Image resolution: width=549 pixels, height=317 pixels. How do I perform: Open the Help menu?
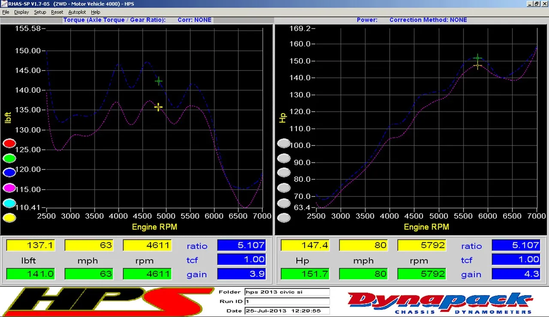[x=96, y=12]
